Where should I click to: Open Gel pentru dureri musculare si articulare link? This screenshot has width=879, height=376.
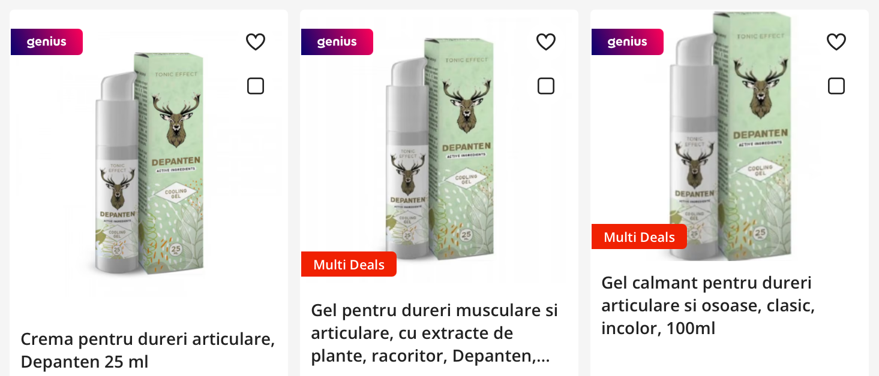click(434, 333)
